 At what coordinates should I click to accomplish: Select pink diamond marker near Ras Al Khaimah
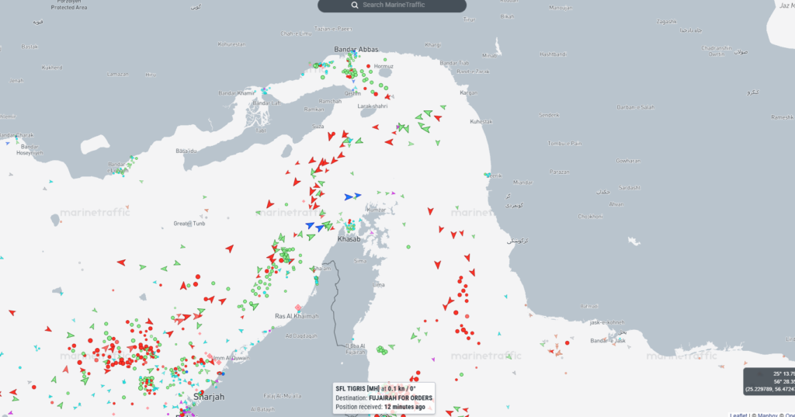[x=297, y=308]
